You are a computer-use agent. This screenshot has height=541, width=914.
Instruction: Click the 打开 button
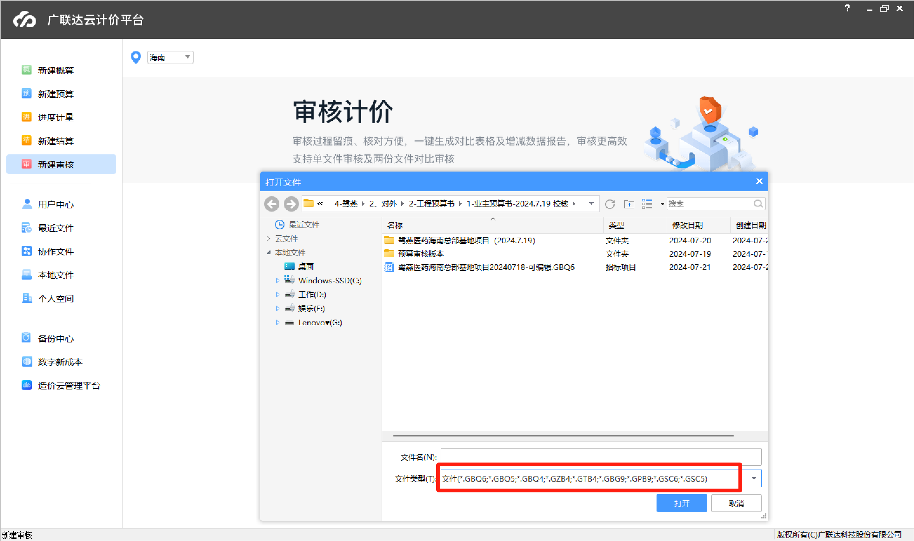pos(681,503)
